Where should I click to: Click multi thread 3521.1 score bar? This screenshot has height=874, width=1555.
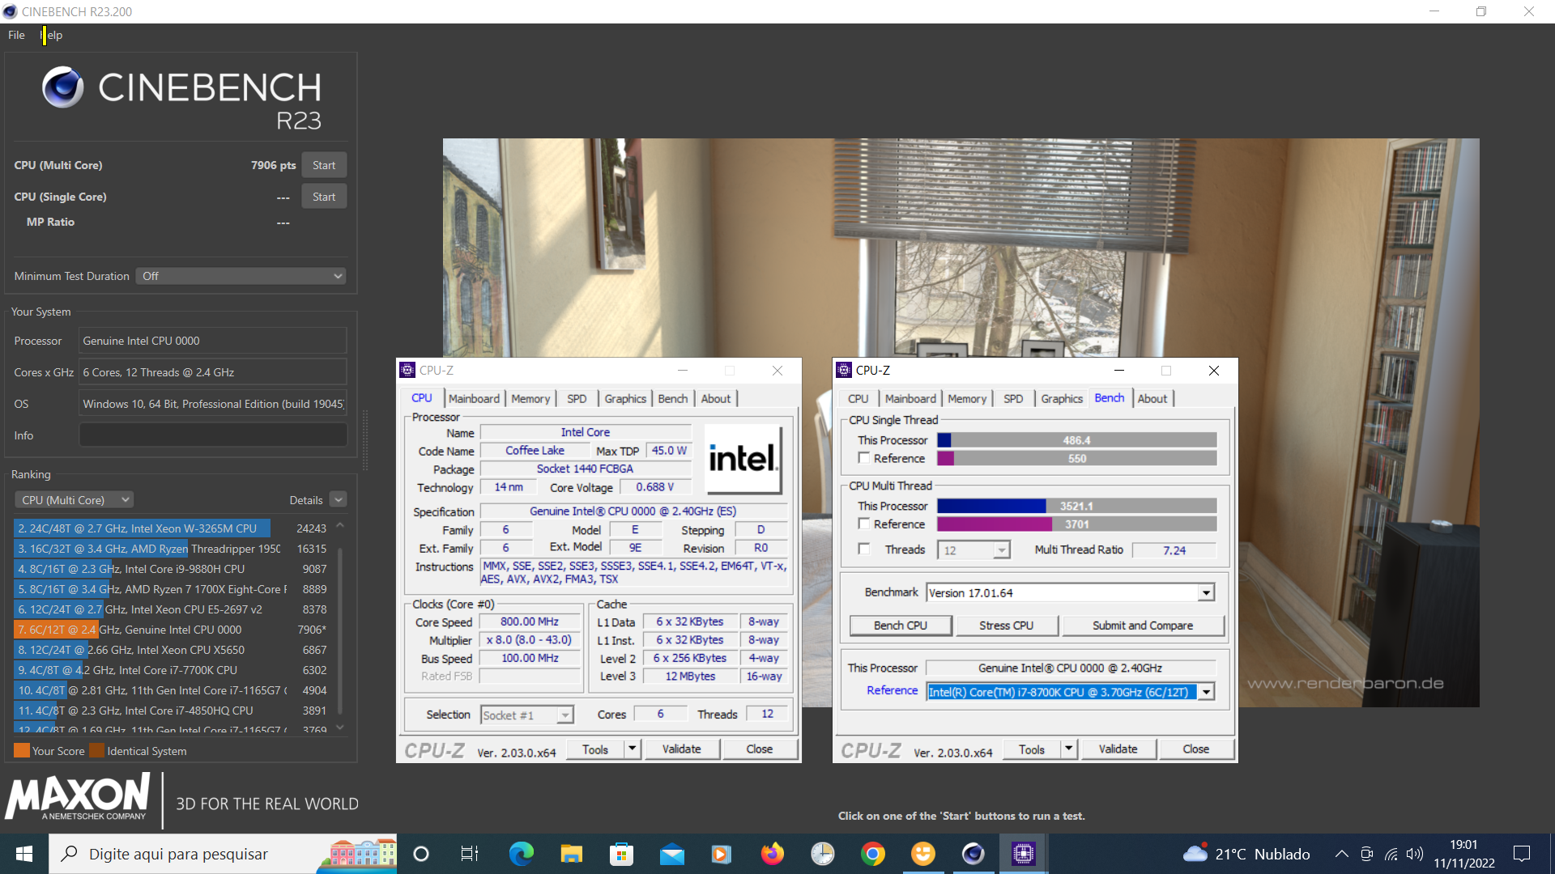click(x=1076, y=506)
